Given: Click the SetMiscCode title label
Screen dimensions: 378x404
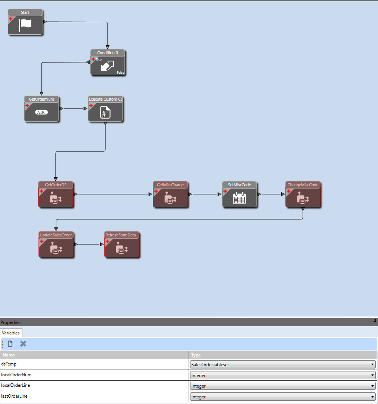Looking at the screenshot, I should point(239,185).
